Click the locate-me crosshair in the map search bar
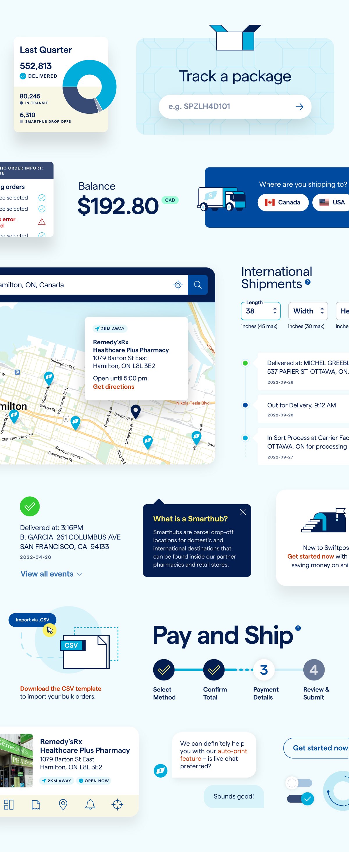This screenshot has width=349, height=852. (x=178, y=285)
